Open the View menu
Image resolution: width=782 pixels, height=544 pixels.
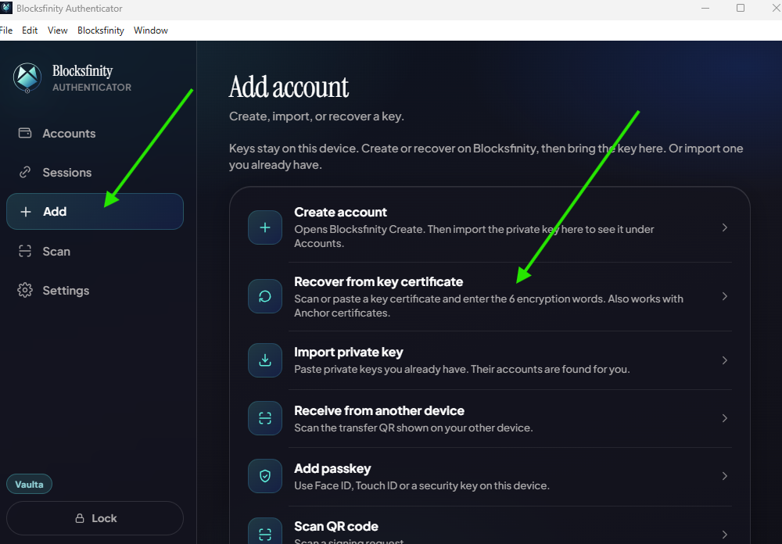pyautogui.click(x=57, y=30)
